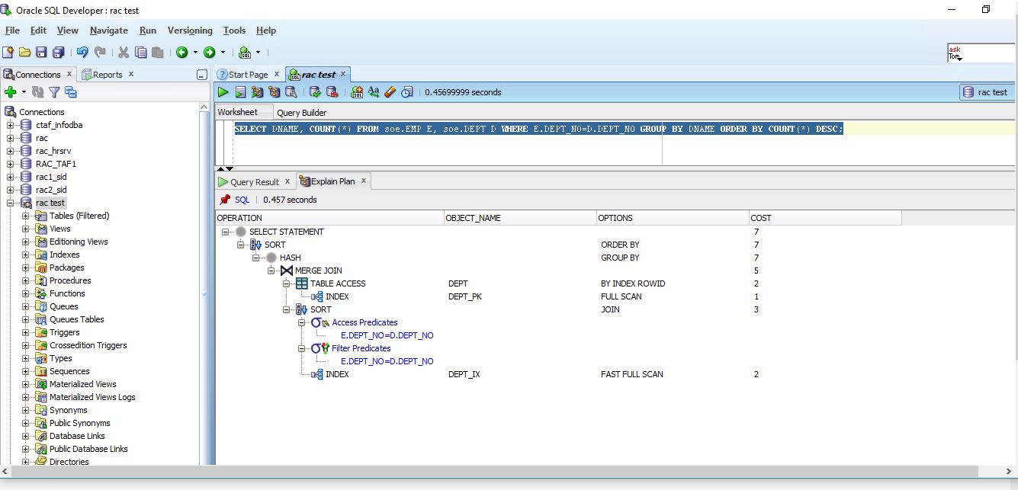This screenshot has height=490, width=1018.
Task: Click the Save icon in main toolbar
Action: [x=41, y=53]
